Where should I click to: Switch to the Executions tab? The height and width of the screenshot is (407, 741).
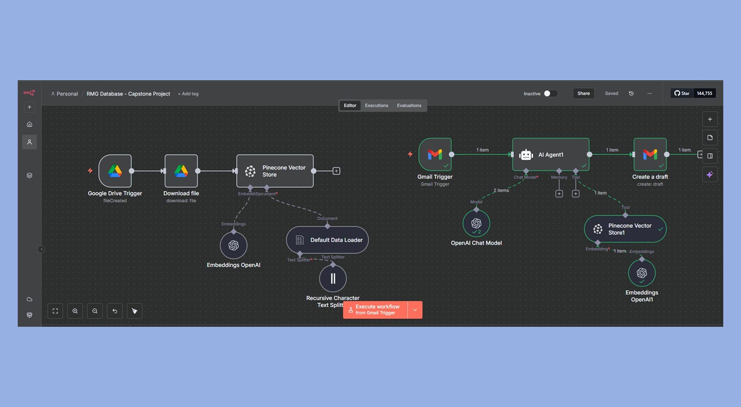pos(376,105)
